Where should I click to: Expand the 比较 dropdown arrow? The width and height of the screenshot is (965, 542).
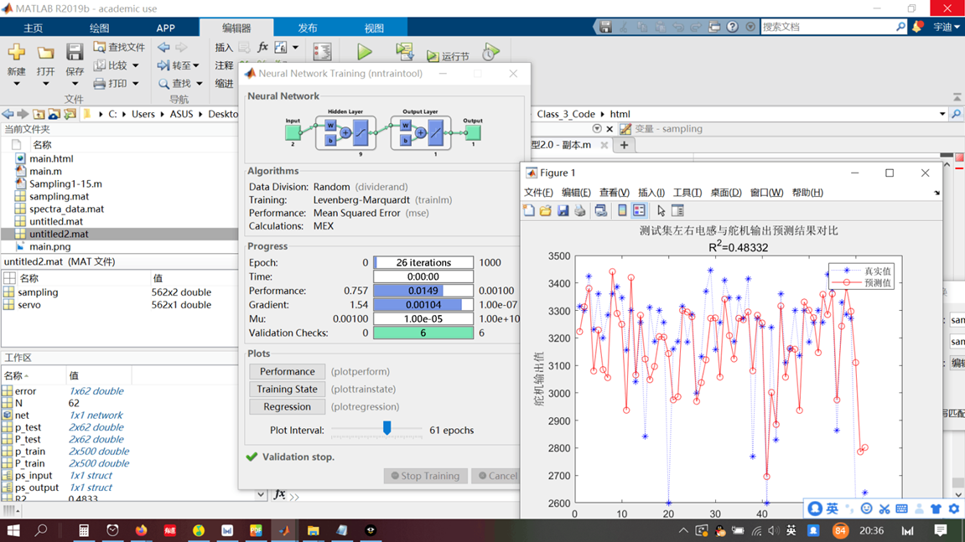(135, 65)
